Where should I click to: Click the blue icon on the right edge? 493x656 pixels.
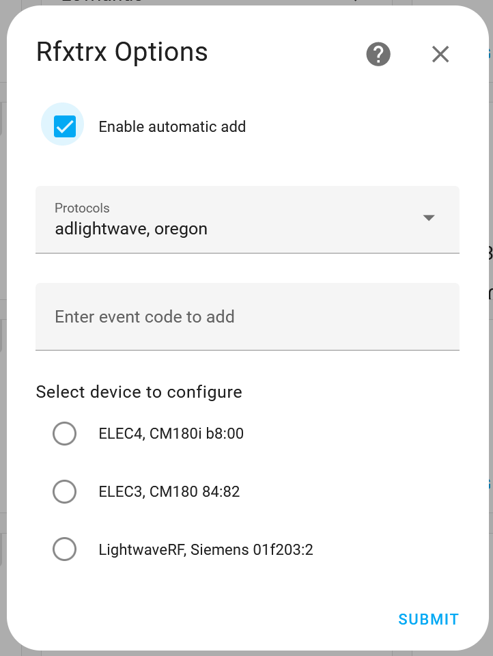tap(488, 53)
